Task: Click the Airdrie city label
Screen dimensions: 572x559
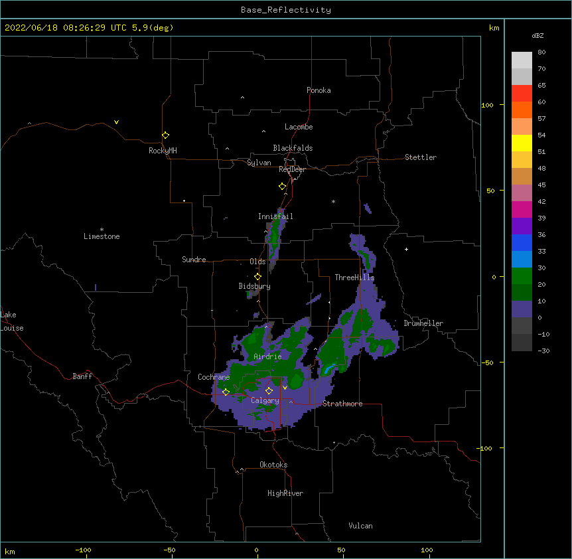Action: click(268, 357)
